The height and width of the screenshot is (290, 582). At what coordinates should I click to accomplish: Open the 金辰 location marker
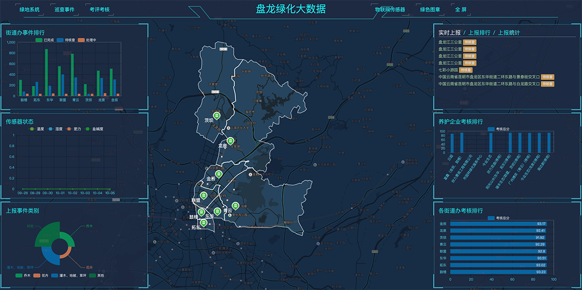pos(219,174)
